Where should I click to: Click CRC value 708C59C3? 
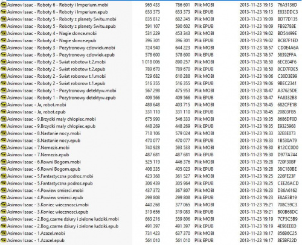(x=288, y=205)
